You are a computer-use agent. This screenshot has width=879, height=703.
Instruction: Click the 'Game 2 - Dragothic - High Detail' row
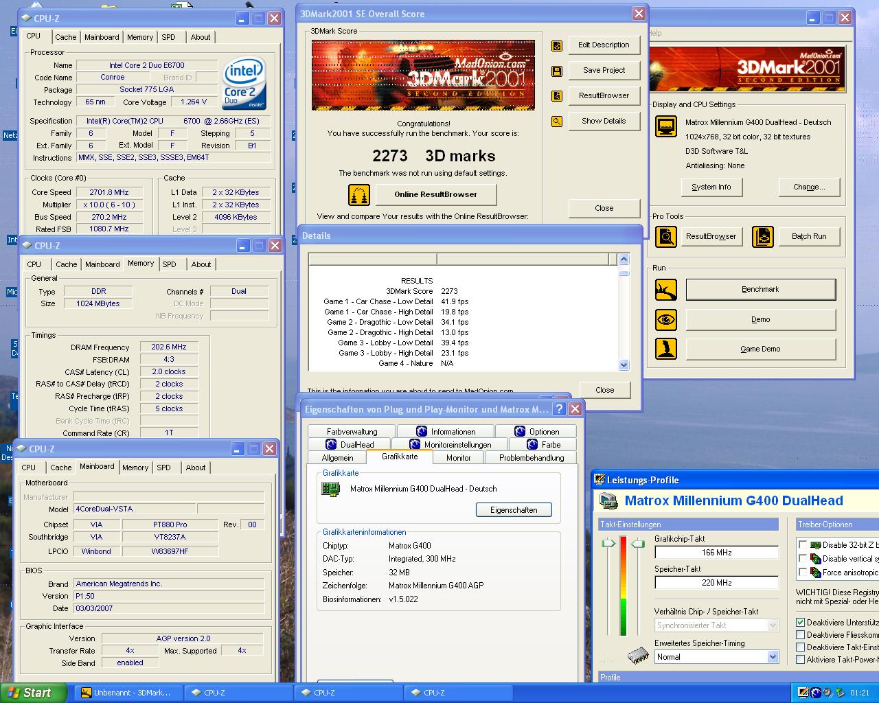click(397, 332)
